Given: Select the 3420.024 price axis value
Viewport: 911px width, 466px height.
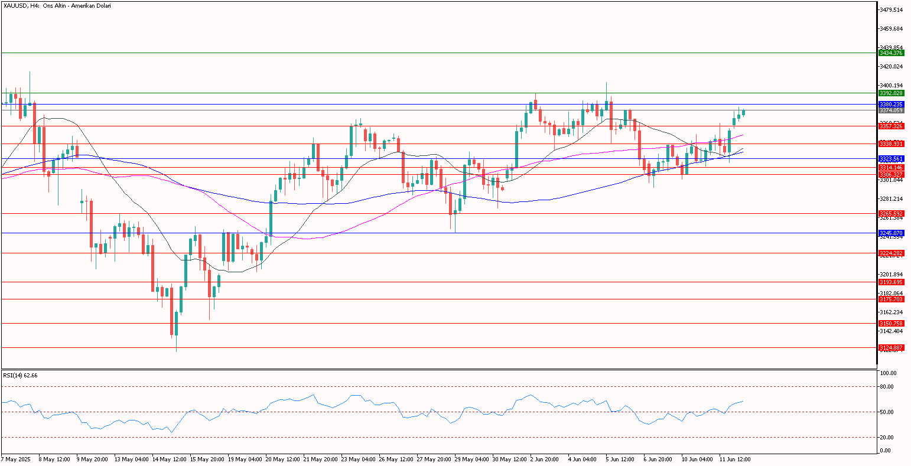Looking at the screenshot, I should coord(892,67).
